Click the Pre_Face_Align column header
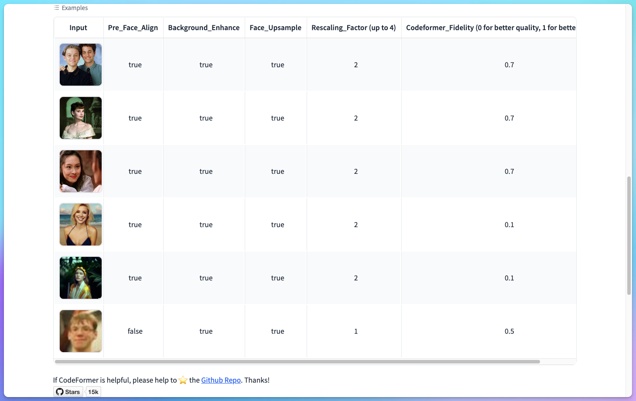 (x=133, y=28)
